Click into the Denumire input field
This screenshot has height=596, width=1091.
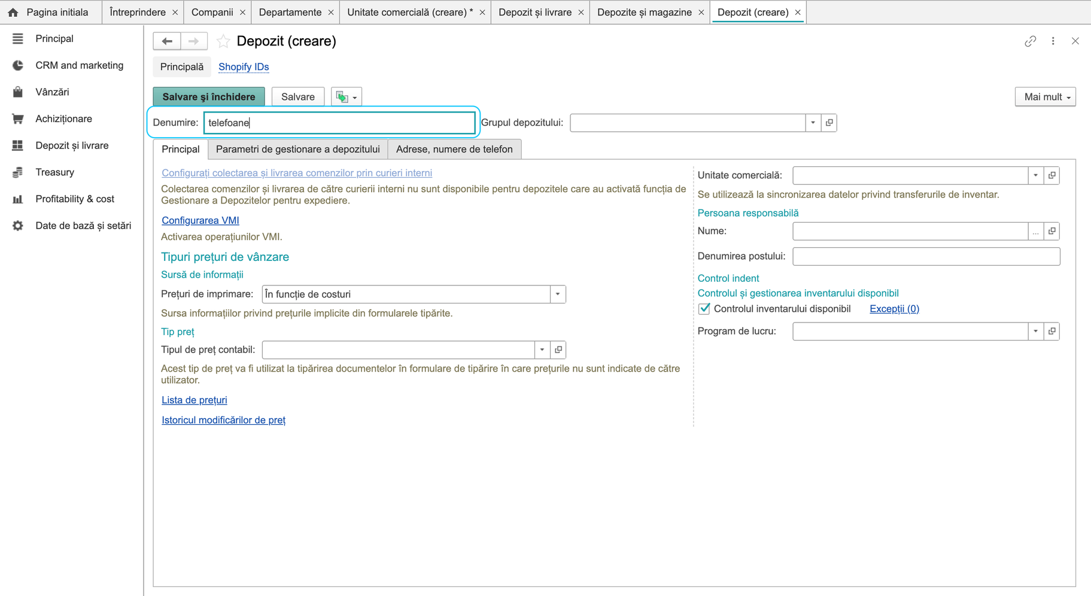[339, 123]
